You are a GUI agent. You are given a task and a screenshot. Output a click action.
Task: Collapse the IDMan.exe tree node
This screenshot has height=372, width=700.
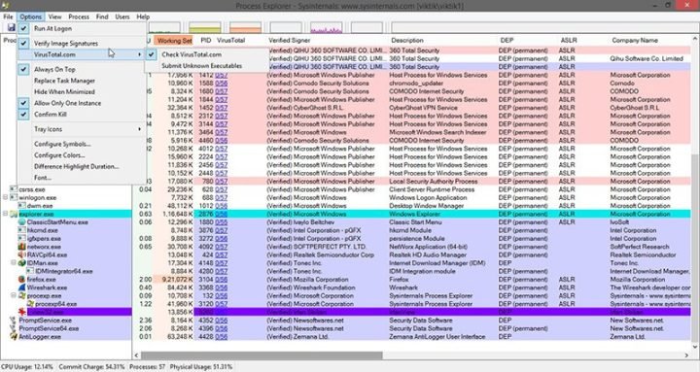(14, 262)
